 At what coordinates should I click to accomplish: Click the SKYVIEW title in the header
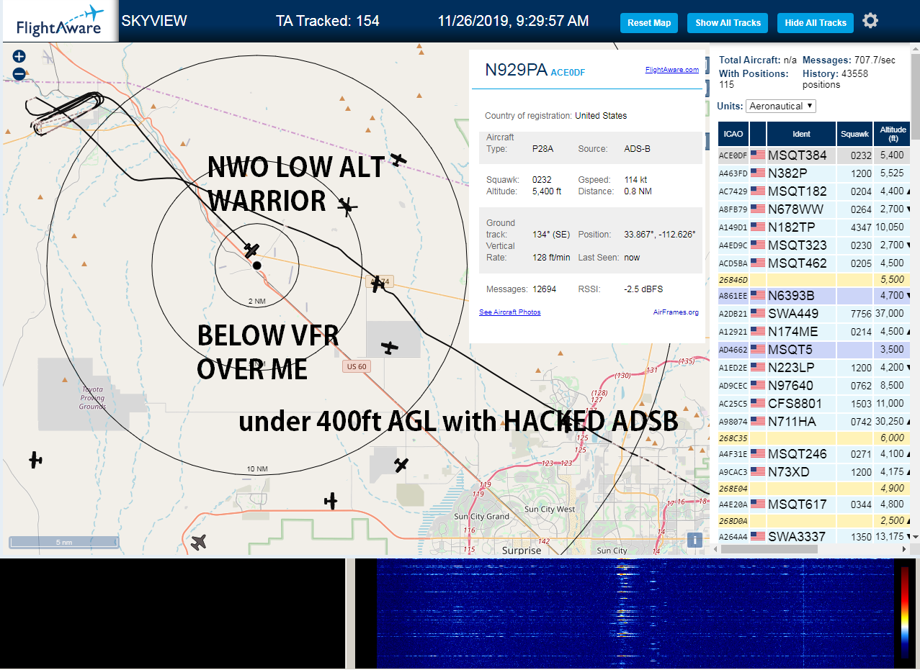[154, 21]
